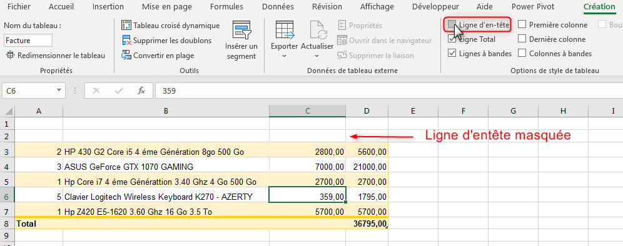This screenshot has width=623, height=246.
Task: Open Tableau croisé dynamique tool
Action: [171, 26]
